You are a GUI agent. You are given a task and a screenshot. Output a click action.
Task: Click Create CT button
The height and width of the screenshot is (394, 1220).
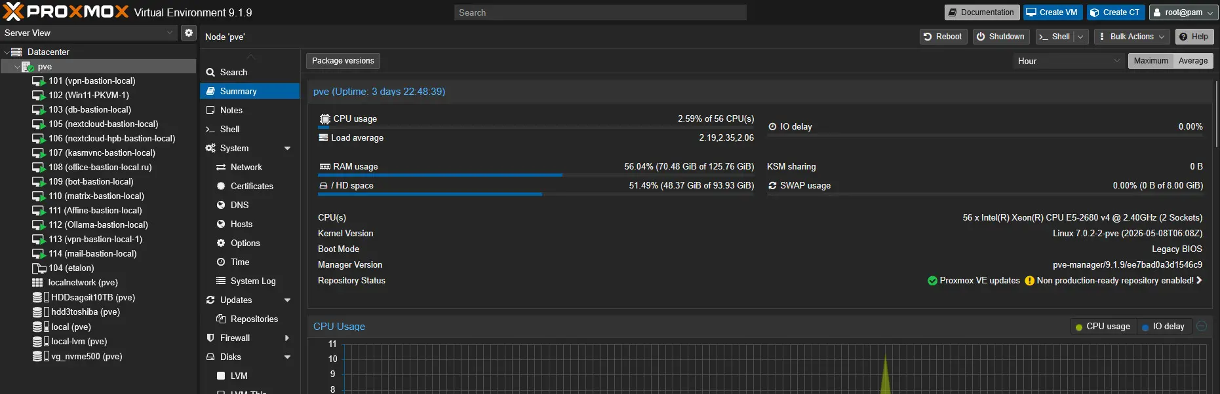1114,12
